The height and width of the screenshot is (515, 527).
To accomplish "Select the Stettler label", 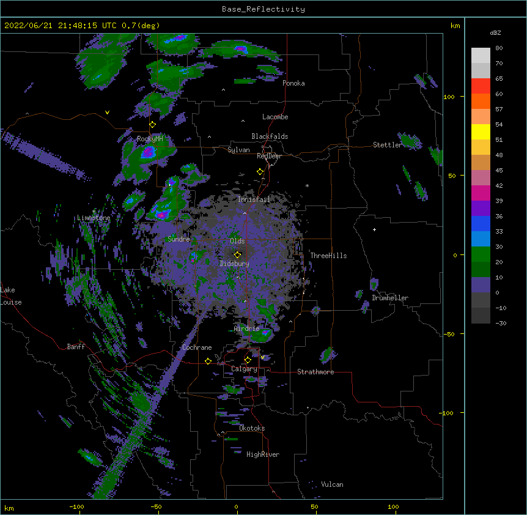I will [x=388, y=145].
